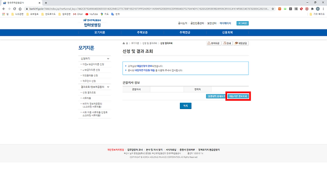Open the 본사 및 지사 찾기 footer link

click(x=154, y=150)
